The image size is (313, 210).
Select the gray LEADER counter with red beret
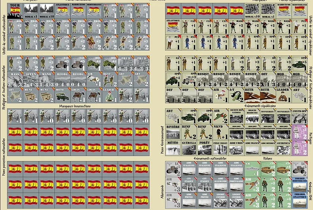[110, 95]
